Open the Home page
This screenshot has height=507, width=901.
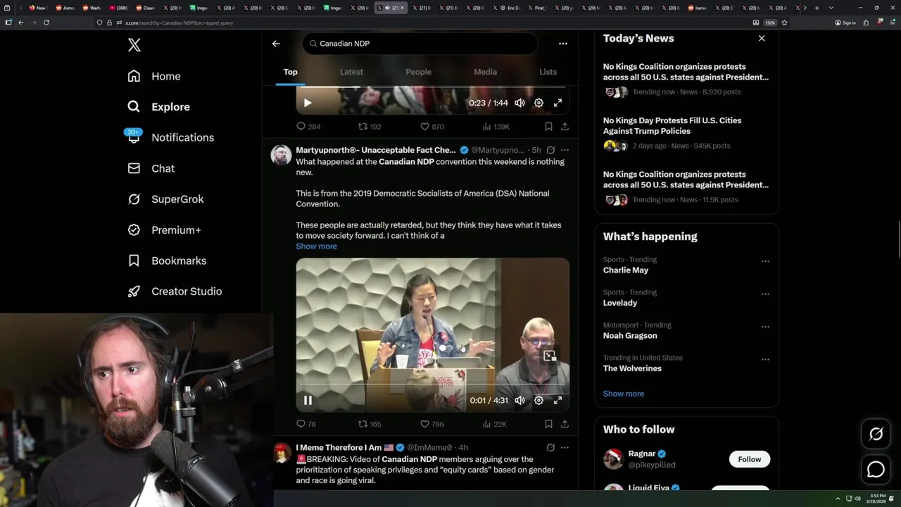[x=154, y=76]
